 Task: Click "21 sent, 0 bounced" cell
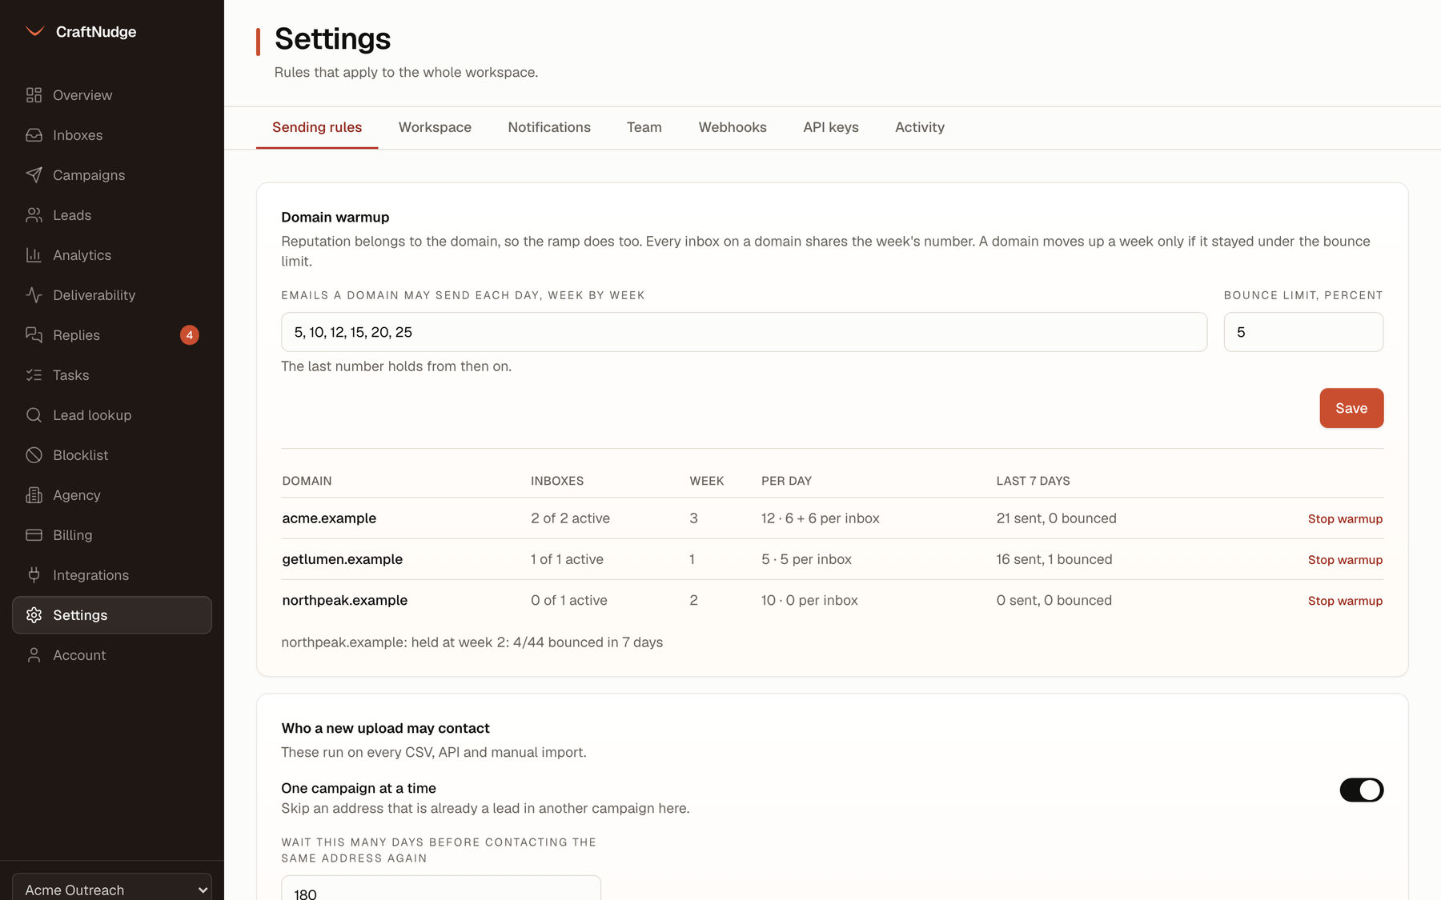1056,518
